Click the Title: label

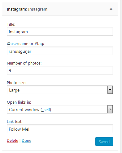[x=11, y=25]
